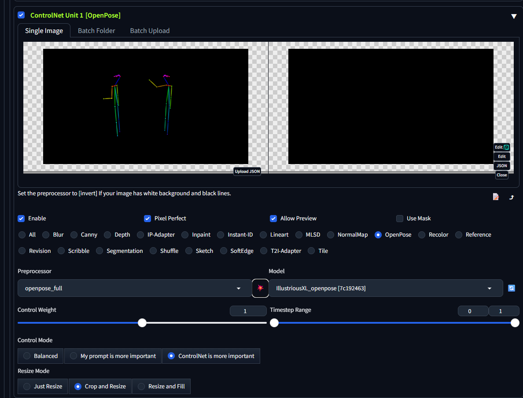523x398 pixels.
Task: Click the notepad new-canvas icon
Action: pos(496,197)
